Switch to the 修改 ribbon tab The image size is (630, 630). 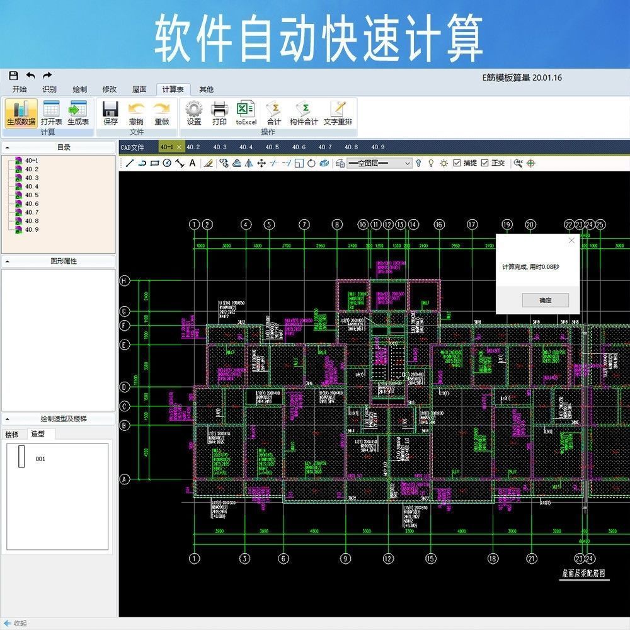109,89
